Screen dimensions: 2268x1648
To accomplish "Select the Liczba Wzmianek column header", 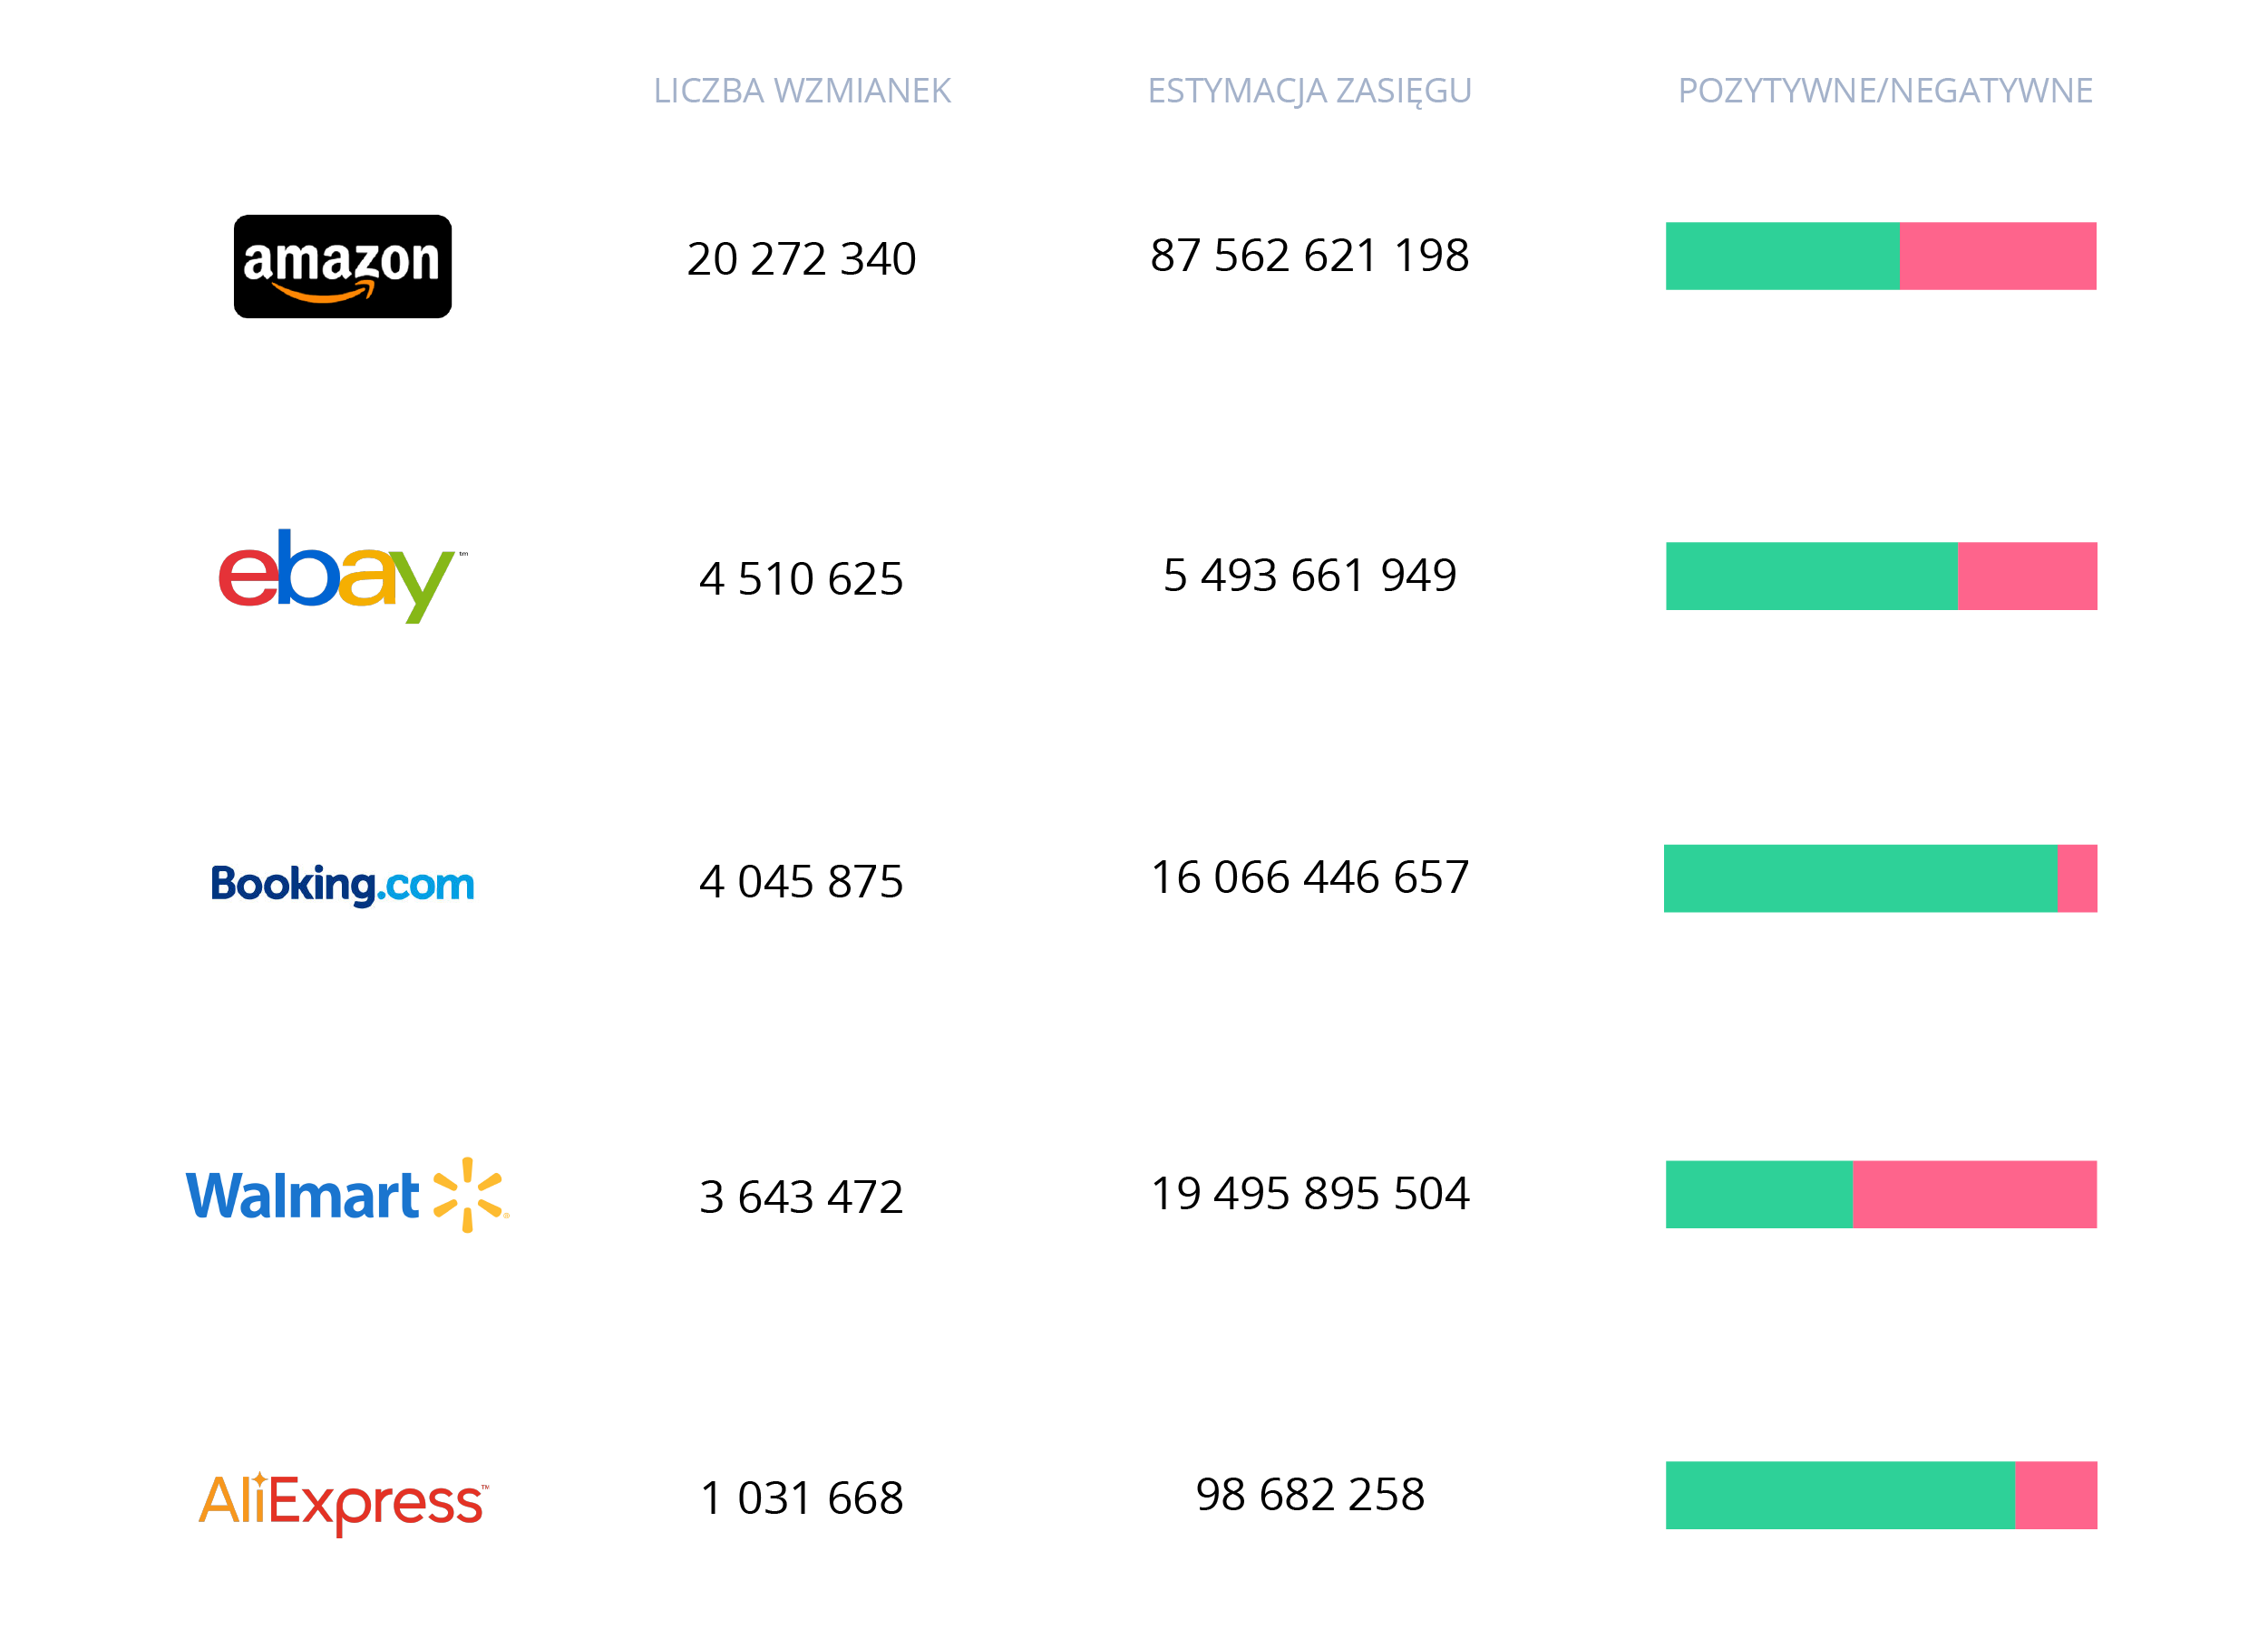I will pyautogui.click(x=801, y=91).
